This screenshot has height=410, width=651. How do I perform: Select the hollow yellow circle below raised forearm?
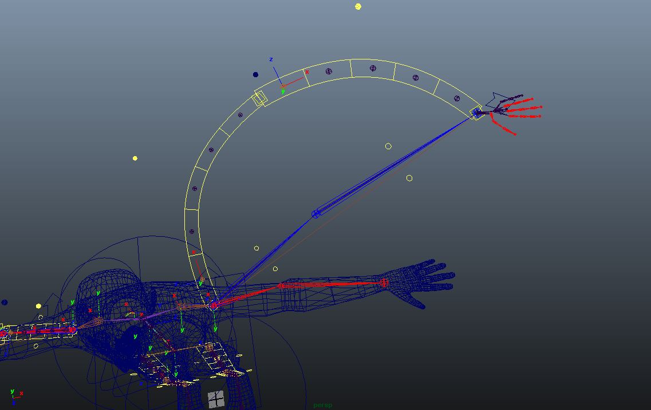click(409, 178)
